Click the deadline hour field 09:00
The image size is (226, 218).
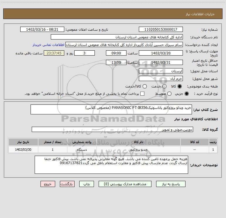[x=116, y=53]
